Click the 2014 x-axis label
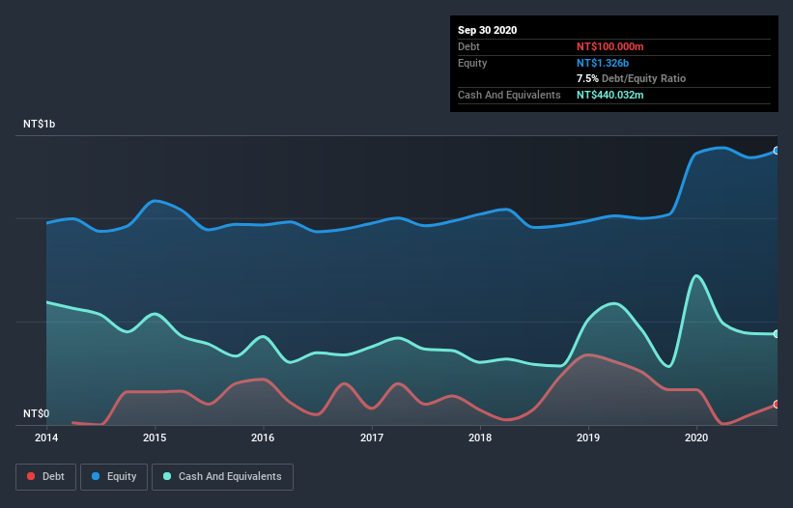 [46, 437]
